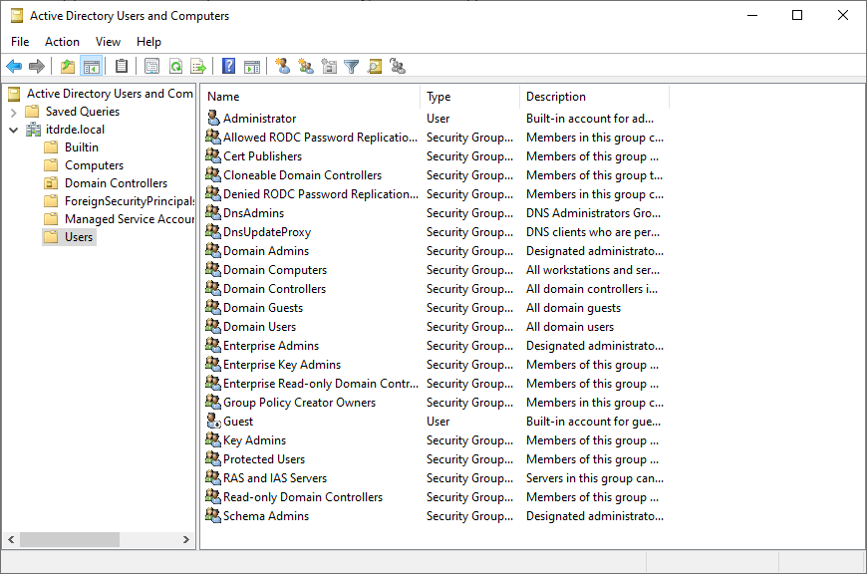Click the left arrow of the tree scrollbar
The width and height of the screenshot is (867, 574).
click(x=11, y=539)
